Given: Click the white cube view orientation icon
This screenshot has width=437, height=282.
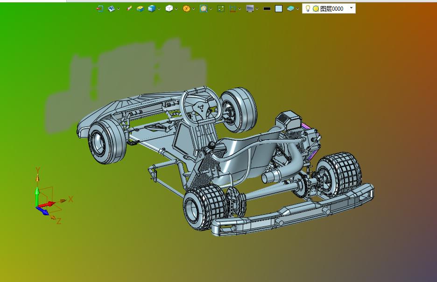Looking at the screenshot, I should point(169,8).
